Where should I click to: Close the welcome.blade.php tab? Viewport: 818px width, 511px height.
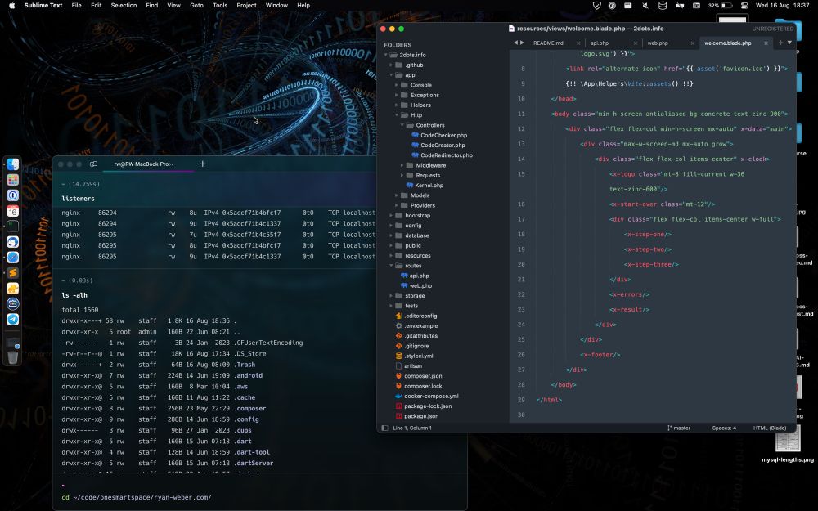pos(766,43)
